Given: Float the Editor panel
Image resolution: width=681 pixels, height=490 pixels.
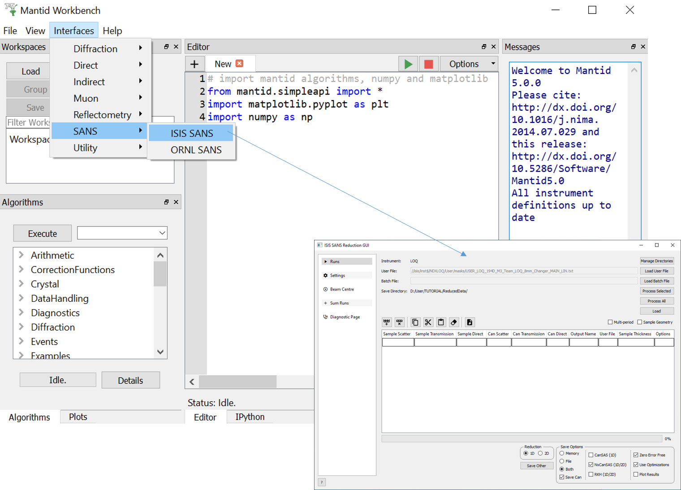Looking at the screenshot, I should coord(484,47).
